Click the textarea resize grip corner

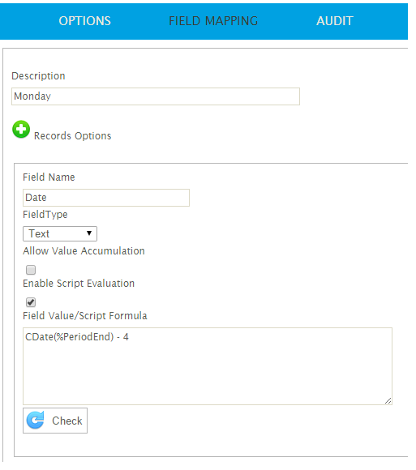(x=388, y=401)
